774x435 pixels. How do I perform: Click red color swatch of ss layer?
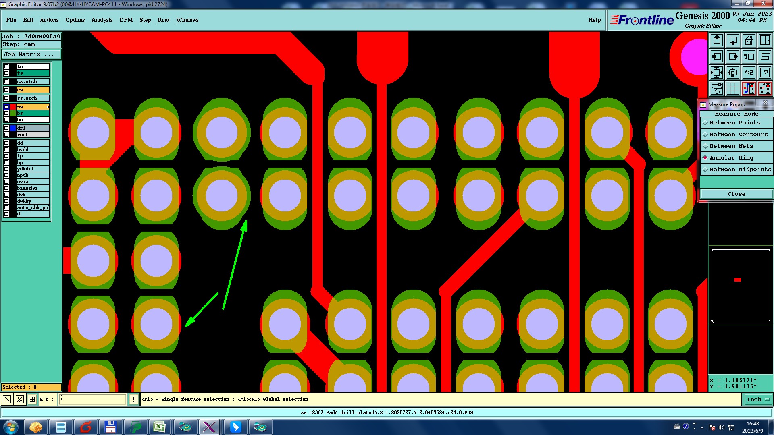coord(13,107)
